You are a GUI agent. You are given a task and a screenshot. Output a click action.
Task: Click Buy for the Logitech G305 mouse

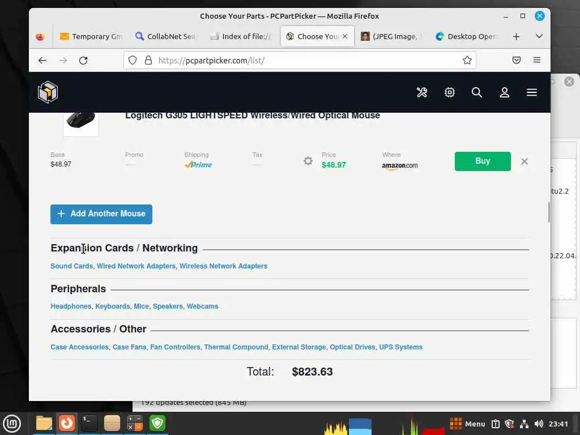pos(483,161)
